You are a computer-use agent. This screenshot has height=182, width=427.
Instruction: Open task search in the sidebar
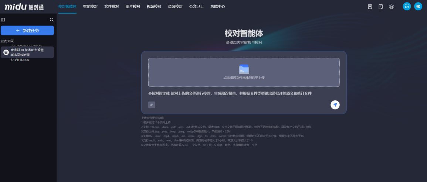[x=52, y=20]
